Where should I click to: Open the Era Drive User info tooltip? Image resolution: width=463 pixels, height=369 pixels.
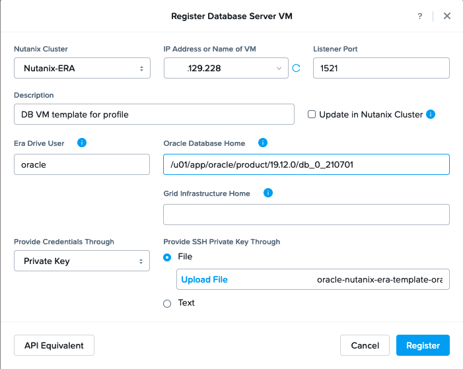click(82, 143)
